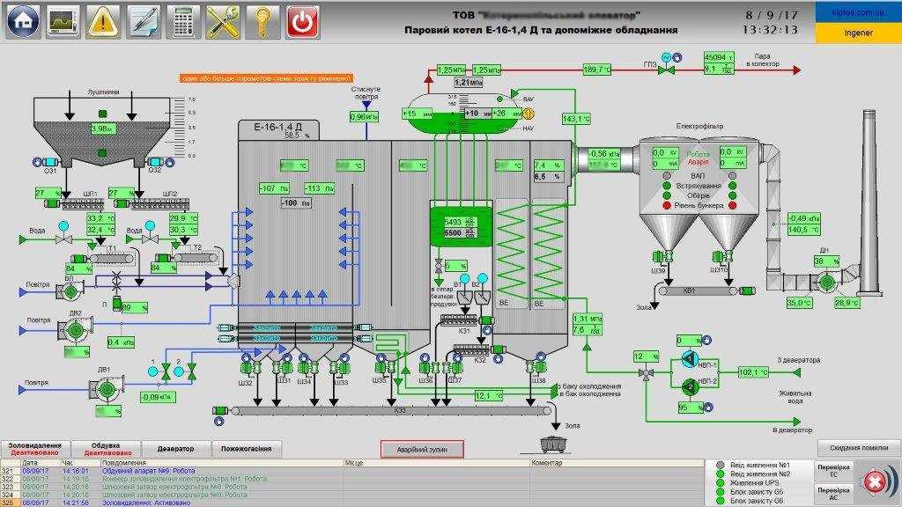Screen dimensions: 902x507
Task: Select air valve number 2
Action: pyautogui.click(x=191, y=370)
